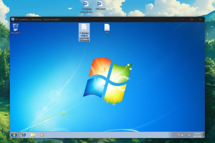215x143 pixels.
Task: Click the device tray icon left of the speaker
Action: click(186, 135)
